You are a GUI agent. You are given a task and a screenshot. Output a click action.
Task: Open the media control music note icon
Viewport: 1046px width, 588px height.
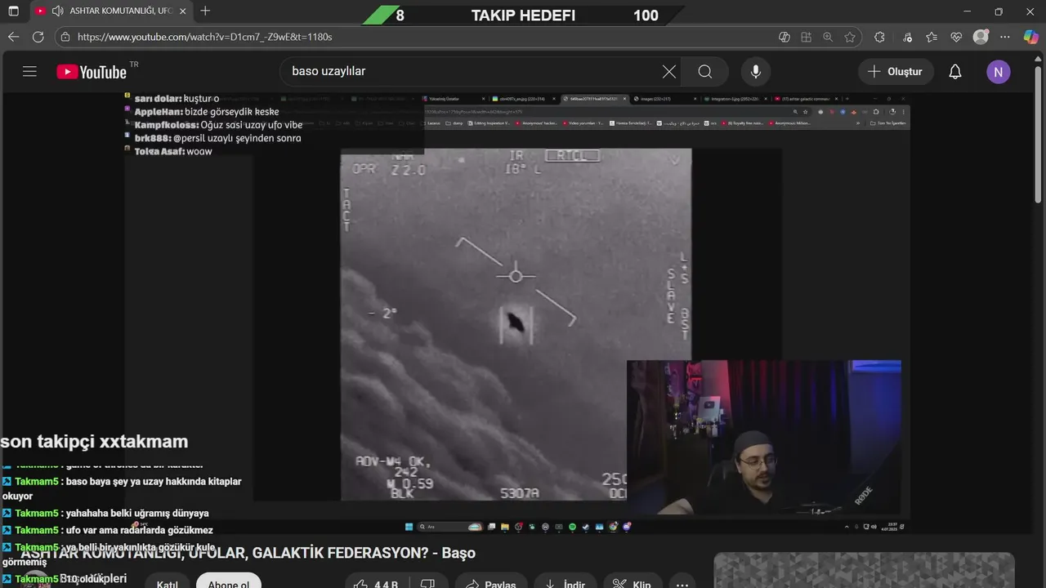coord(907,37)
